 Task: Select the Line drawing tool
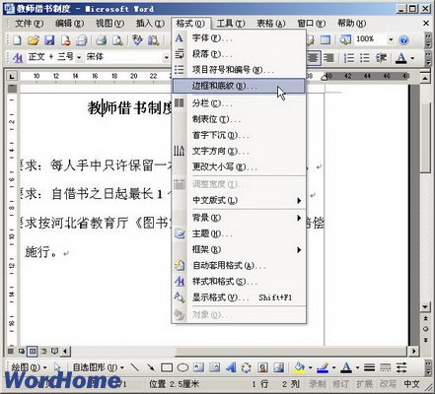[134, 367]
